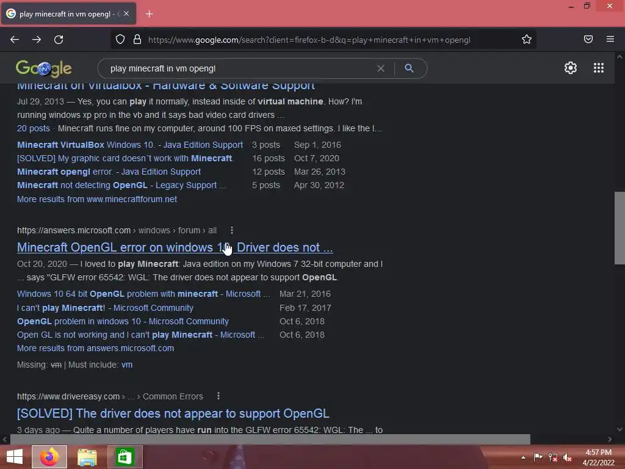The width and height of the screenshot is (625, 469).
Task: Open Windows Start menu
Action: (x=15, y=457)
